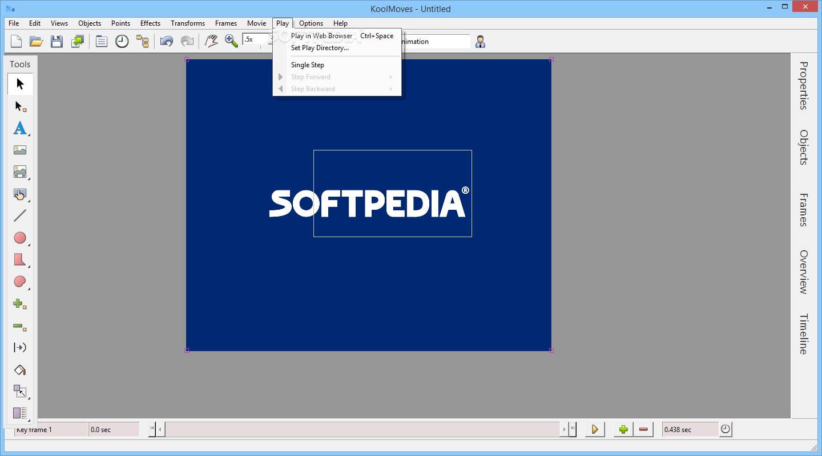Select the button tool with hand pointer
Screen dimensions: 822x456
(20, 194)
